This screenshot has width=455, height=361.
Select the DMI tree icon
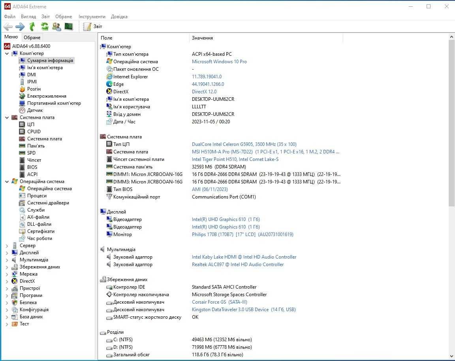pyautogui.click(x=22, y=75)
